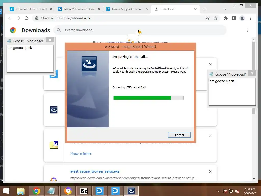The image size is (261, 196).
Task: Click the chrome://downloads address bar
Action: point(126,18)
